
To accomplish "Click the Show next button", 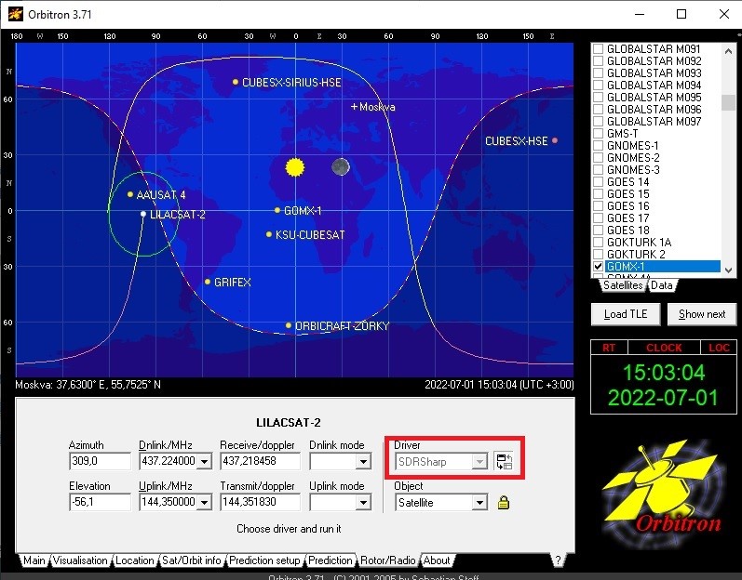I will (702, 314).
